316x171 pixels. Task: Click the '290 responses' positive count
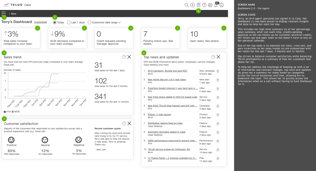tap(12, 154)
